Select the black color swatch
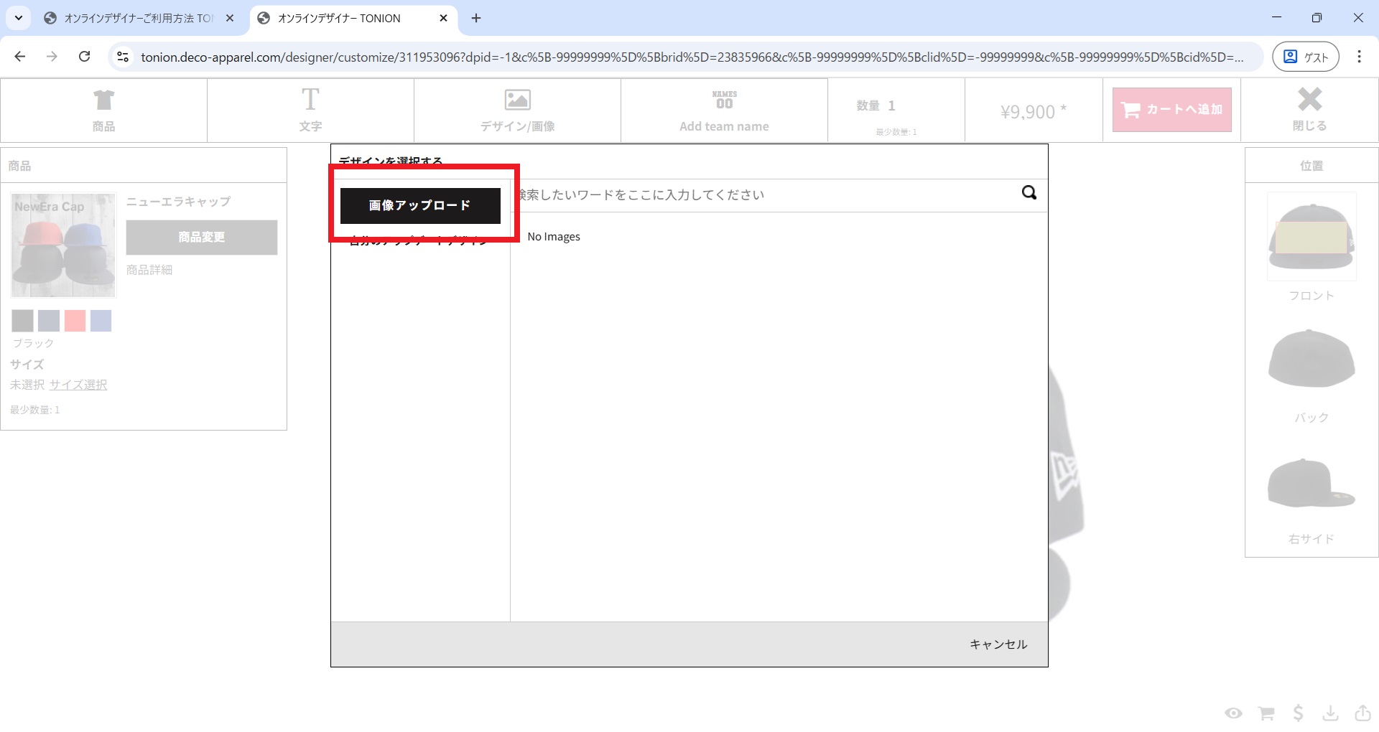 pos(22,321)
